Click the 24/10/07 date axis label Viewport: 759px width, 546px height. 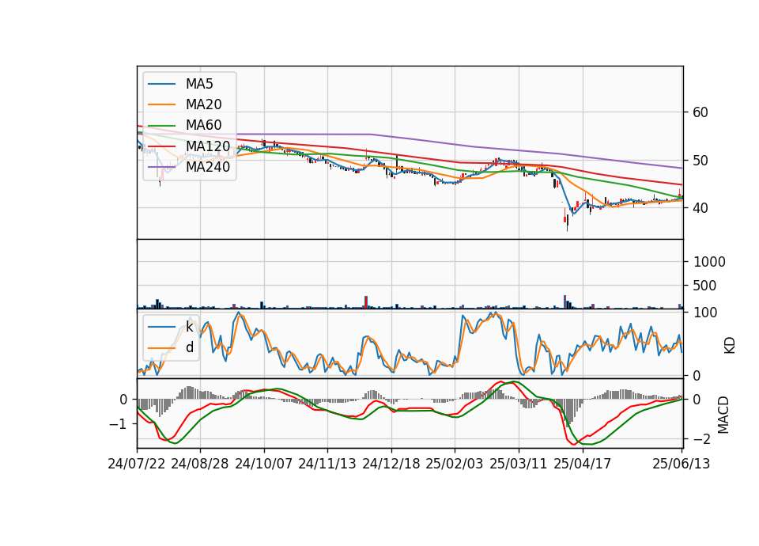[264, 464]
